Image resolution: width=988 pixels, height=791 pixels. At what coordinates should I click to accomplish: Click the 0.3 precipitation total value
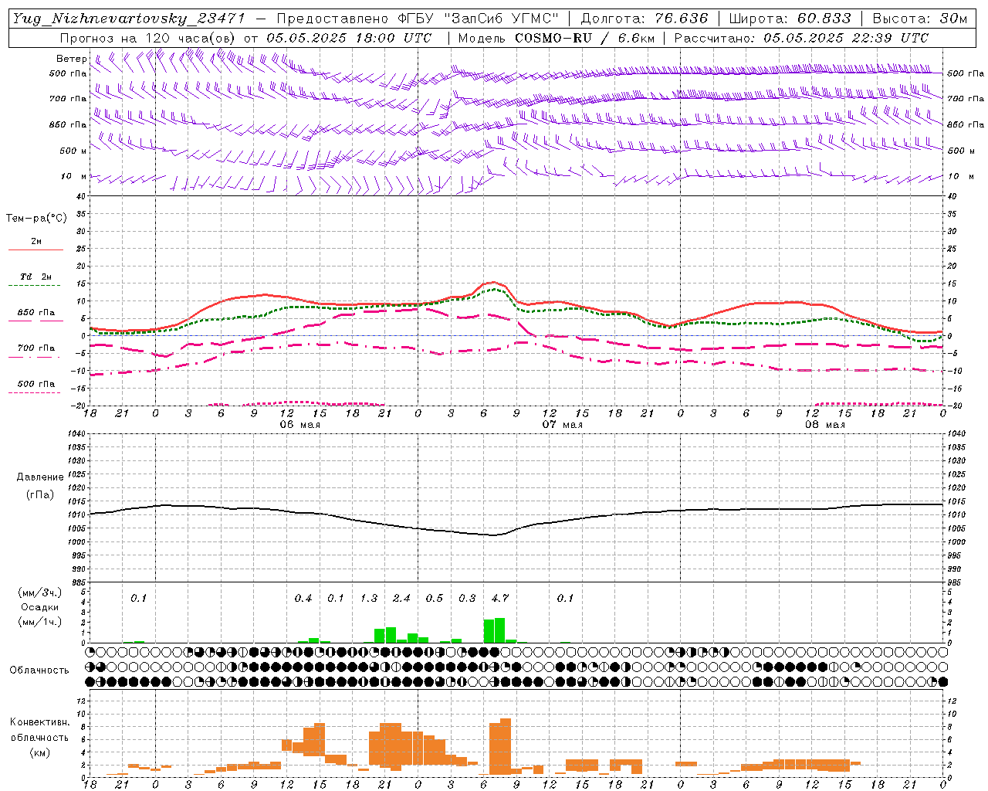point(467,598)
